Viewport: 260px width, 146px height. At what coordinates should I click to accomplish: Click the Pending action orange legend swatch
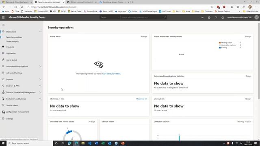click(220, 43)
